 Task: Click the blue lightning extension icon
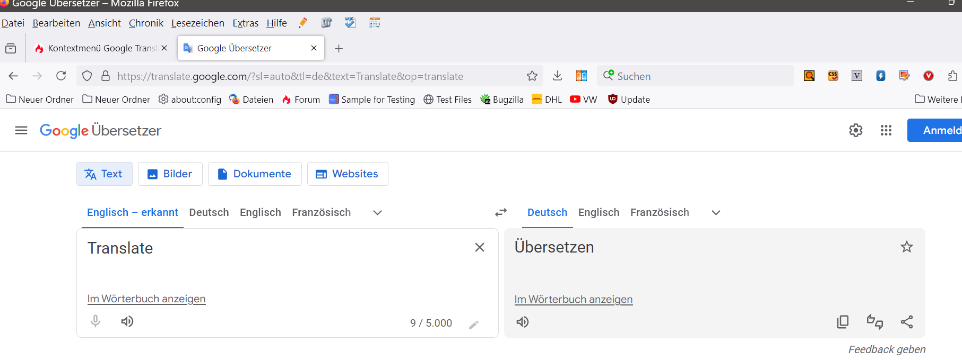click(881, 76)
